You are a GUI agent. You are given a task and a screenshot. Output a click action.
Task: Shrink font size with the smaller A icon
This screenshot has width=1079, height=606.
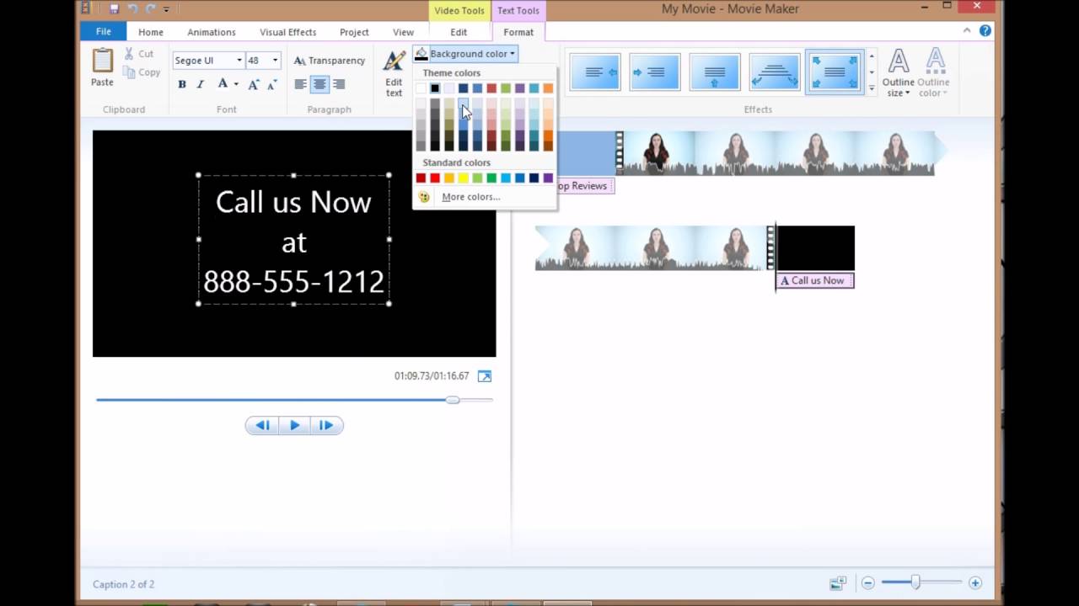tap(271, 84)
